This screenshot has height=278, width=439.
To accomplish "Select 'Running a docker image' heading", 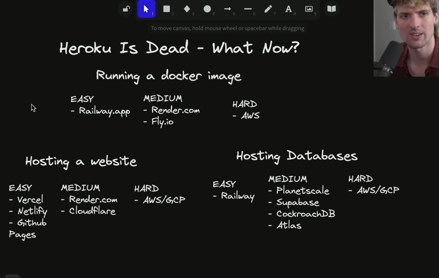I will click(169, 76).
